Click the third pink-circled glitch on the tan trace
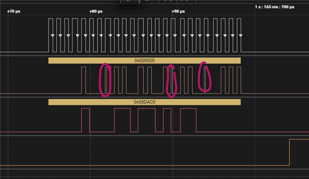This screenshot has height=179, width=309. point(205,77)
